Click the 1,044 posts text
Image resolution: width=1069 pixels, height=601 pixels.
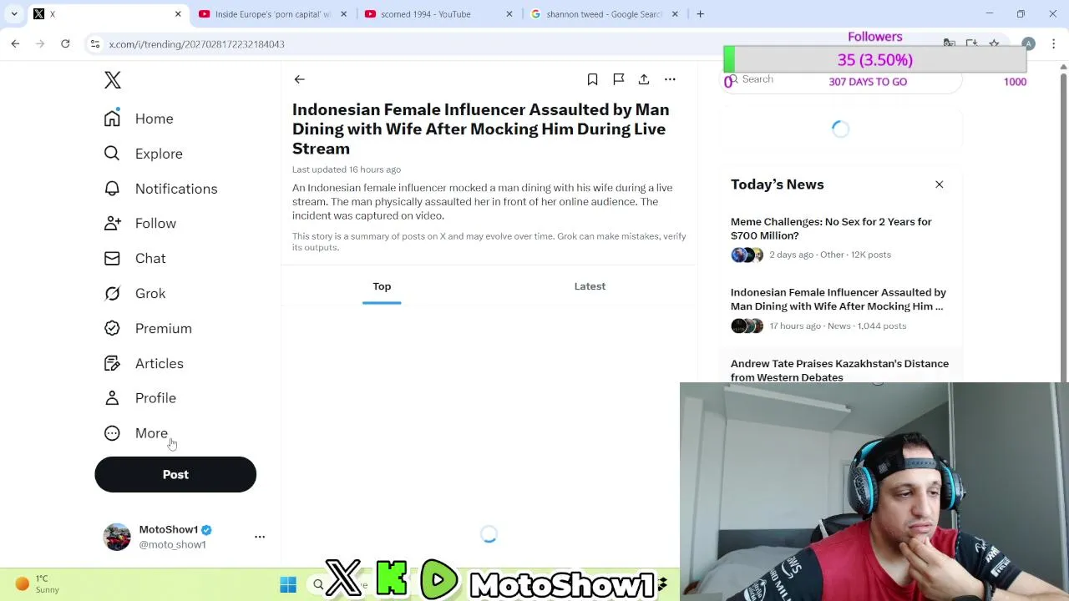point(882,326)
